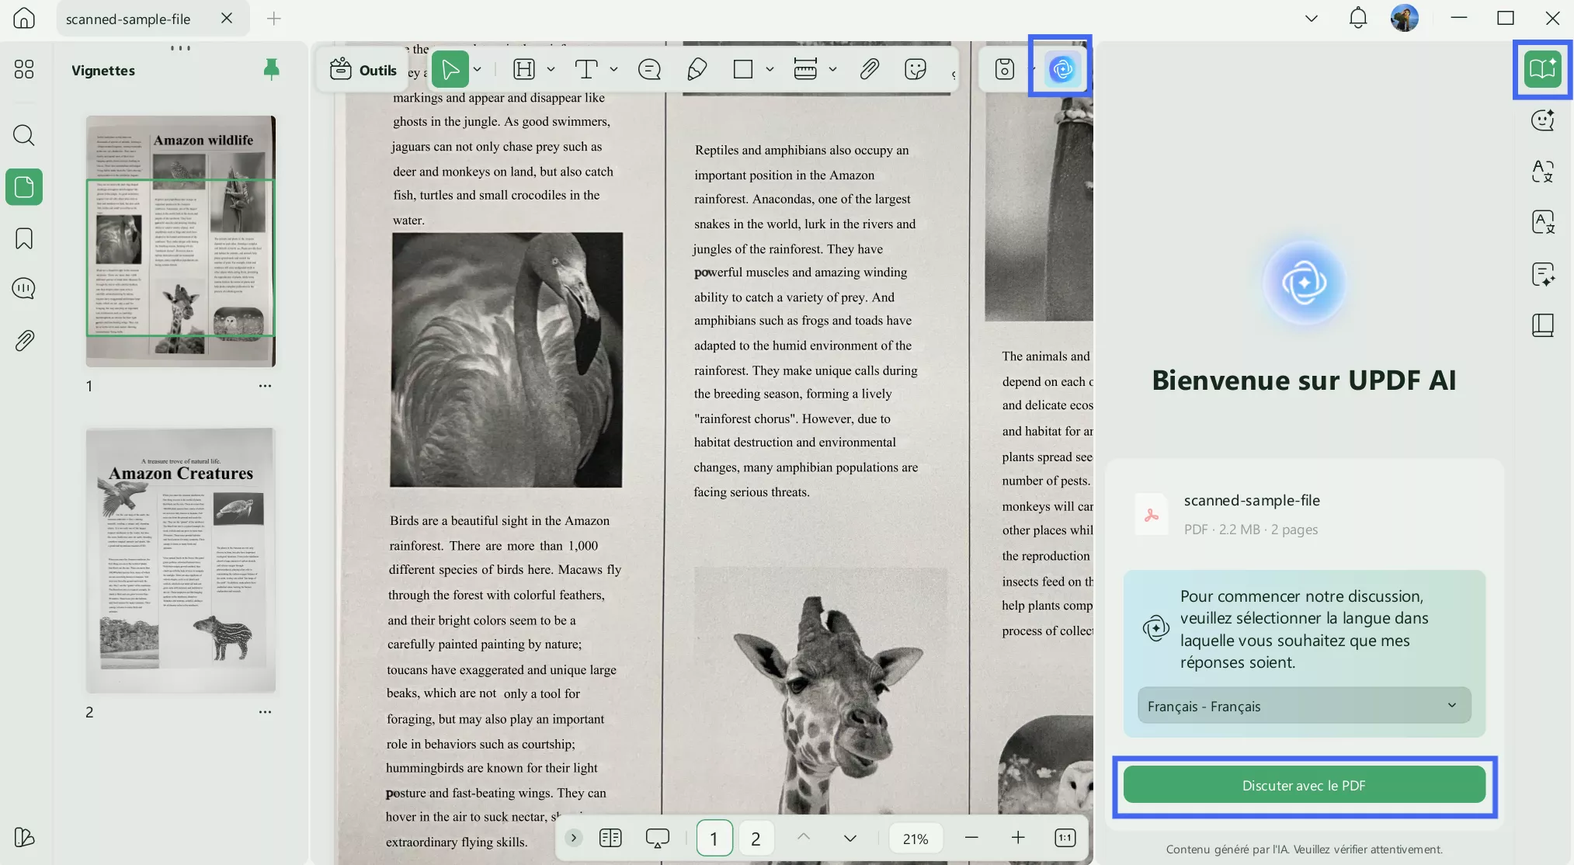Open the comment annotation tool
This screenshot has height=865, width=1574.
pos(649,69)
